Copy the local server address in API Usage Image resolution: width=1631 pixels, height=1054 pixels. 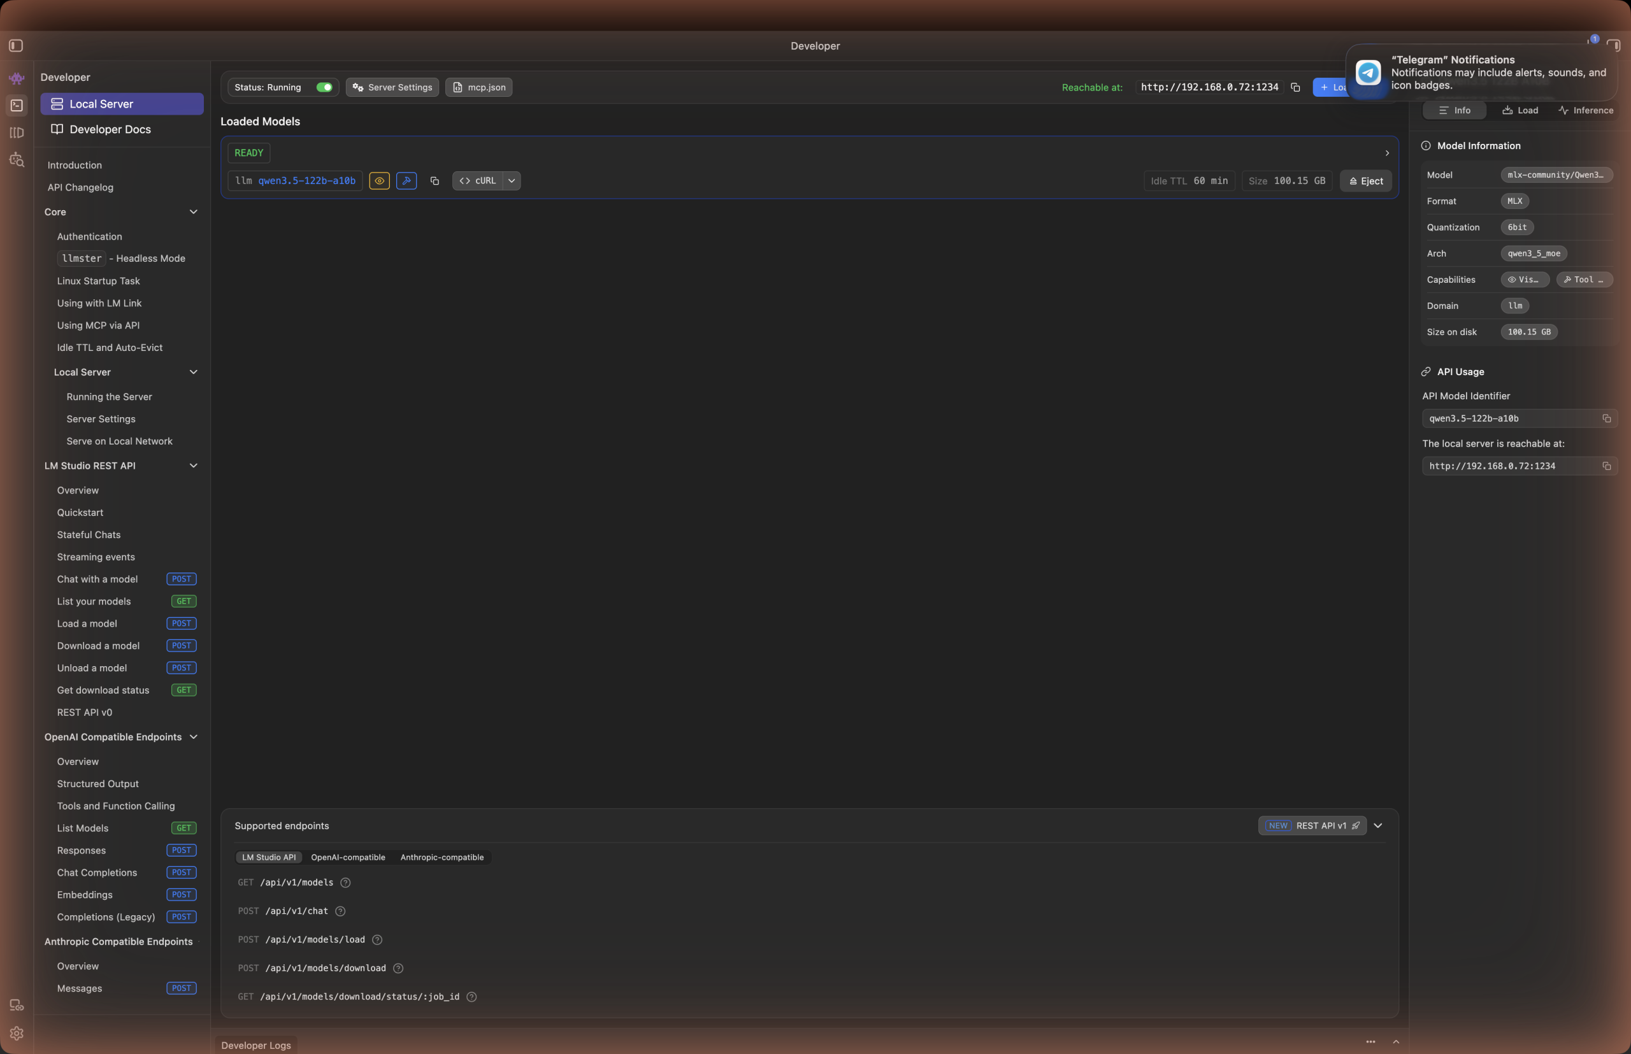coord(1606,466)
